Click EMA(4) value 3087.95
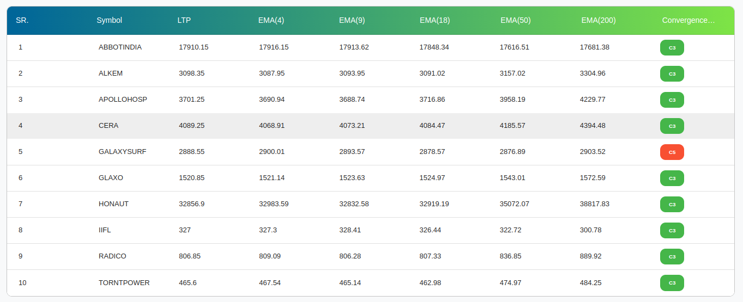Screen dimensions: 743x302 (x=272, y=73)
